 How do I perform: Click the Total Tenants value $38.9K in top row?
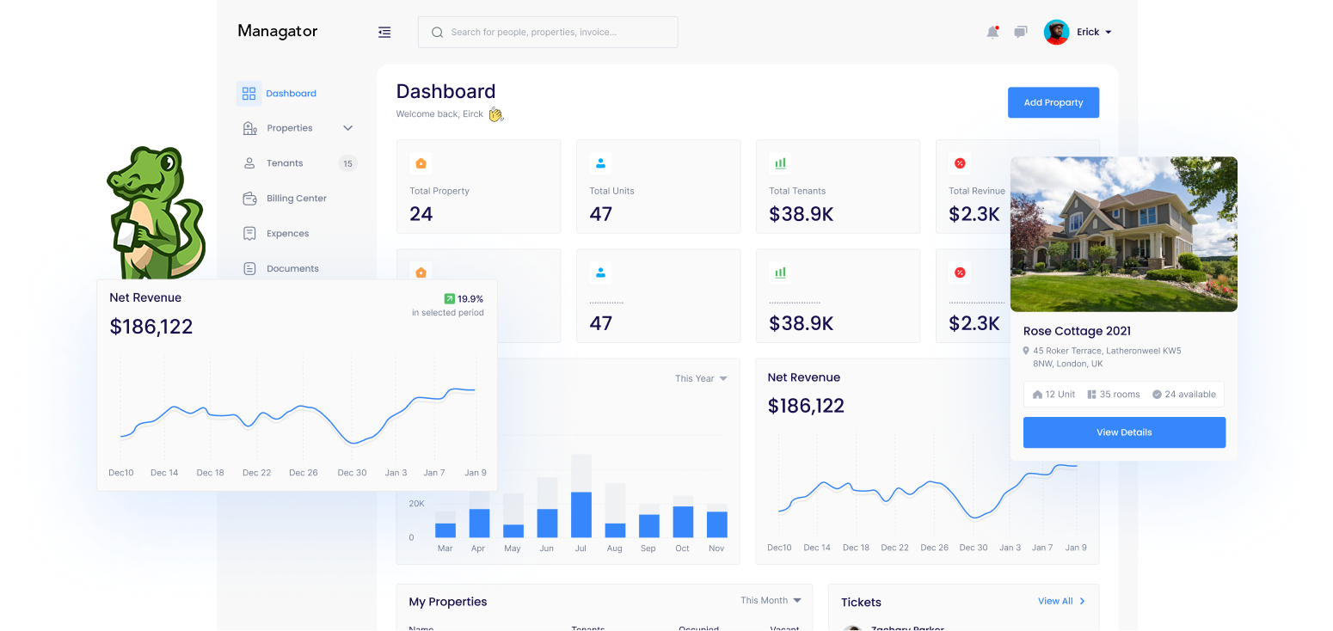tap(802, 214)
